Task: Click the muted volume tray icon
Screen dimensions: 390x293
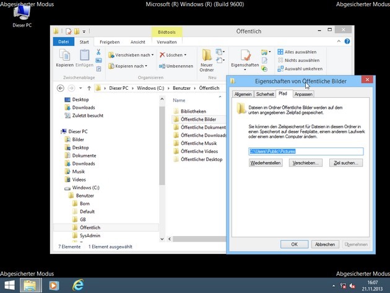Action: [x=352, y=286]
